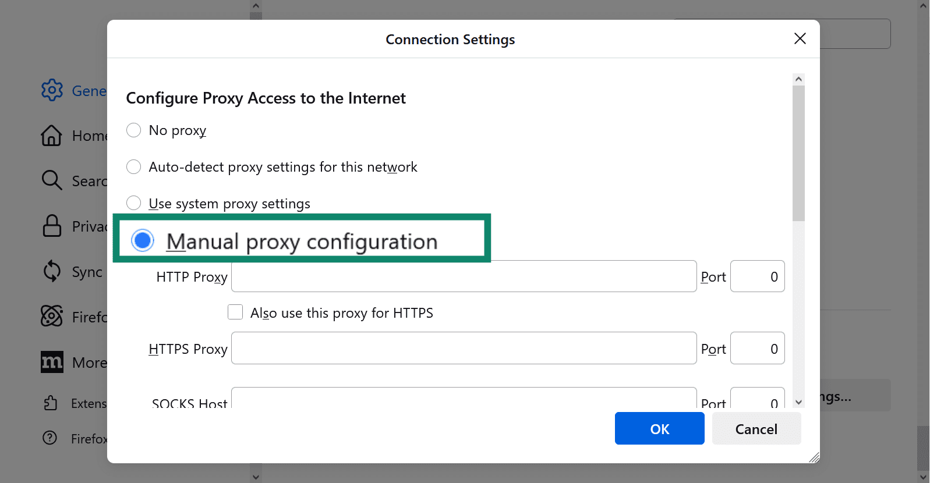Click the General settings gear icon
Screen dimensions: 930x483
[52, 90]
